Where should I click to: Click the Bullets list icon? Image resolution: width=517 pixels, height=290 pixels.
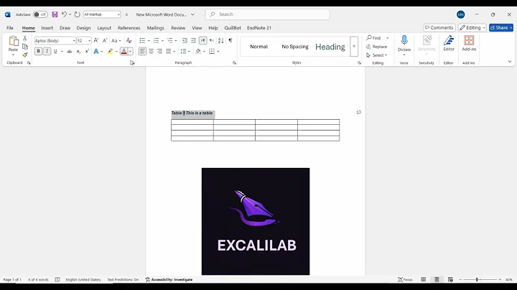tap(142, 40)
